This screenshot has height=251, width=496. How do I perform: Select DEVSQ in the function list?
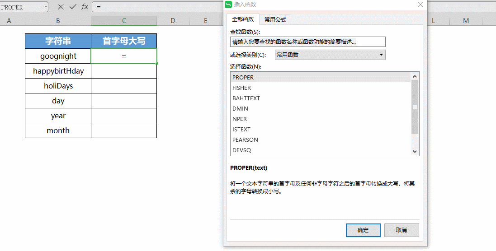coord(321,150)
